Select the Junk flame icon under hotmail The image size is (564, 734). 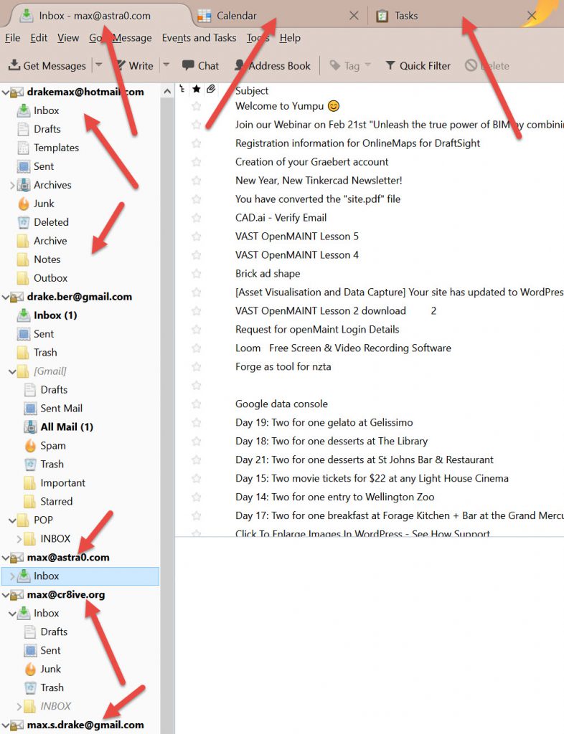tap(23, 204)
